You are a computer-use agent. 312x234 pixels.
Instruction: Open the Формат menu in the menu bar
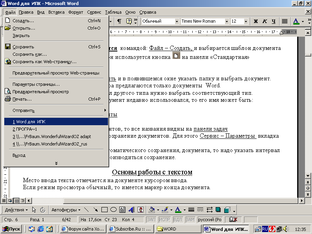pos(76,12)
